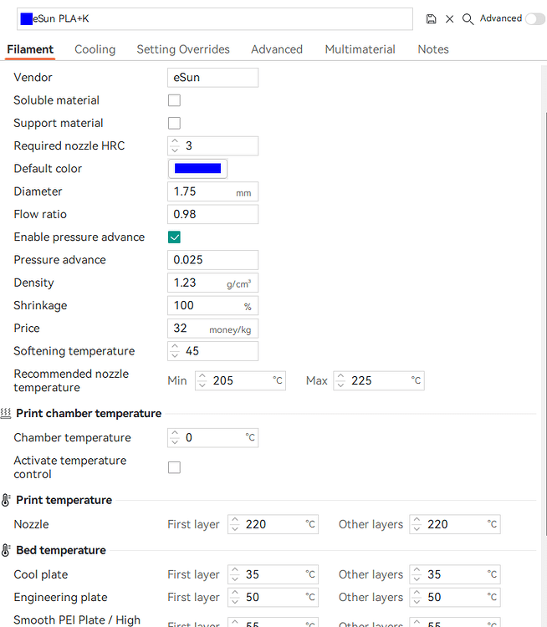Click Engineering plate Other layers value 50

(x=434, y=598)
